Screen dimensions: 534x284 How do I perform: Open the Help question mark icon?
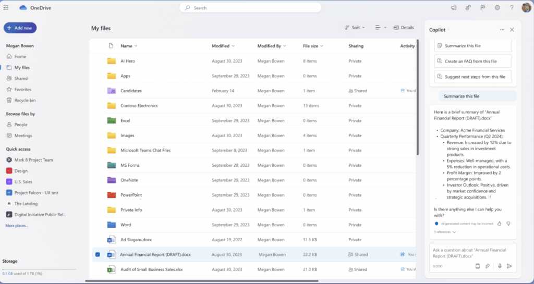point(512,8)
